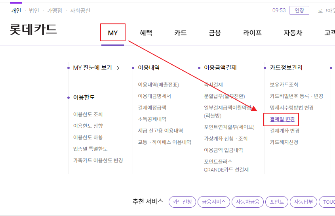Open 일부결제금액이월약정(리볼빙)
This screenshot has height=216, width=335.
[x=228, y=112]
